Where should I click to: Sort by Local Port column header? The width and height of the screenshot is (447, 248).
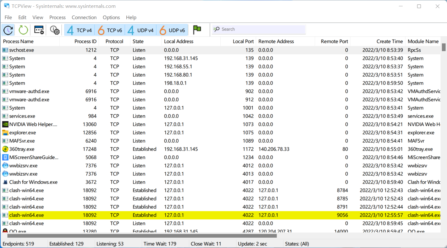(243, 41)
